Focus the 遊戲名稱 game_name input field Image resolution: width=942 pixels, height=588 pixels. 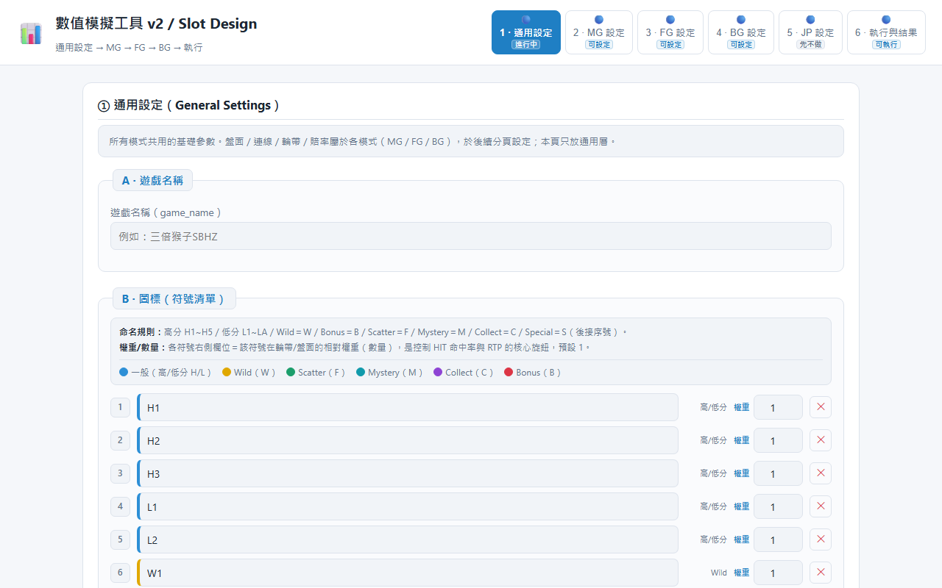471,236
